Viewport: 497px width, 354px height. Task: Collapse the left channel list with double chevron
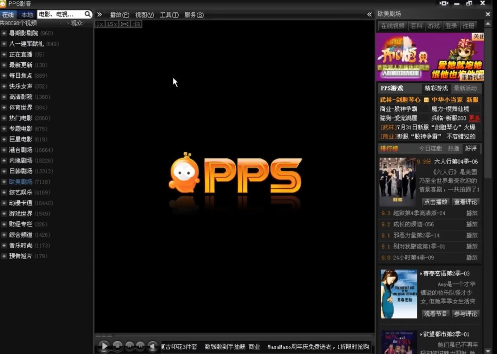point(99,14)
